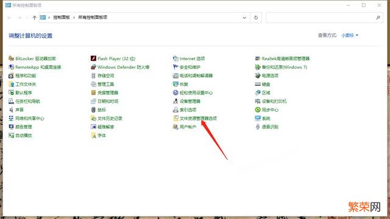
Task: Go up one level with Up arrow
Action: point(34,18)
